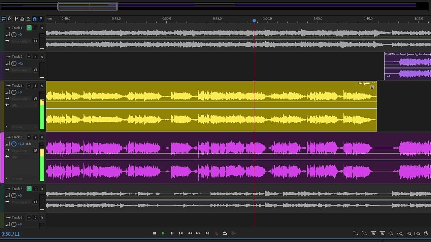Zoom out time icon

tap(382, 233)
